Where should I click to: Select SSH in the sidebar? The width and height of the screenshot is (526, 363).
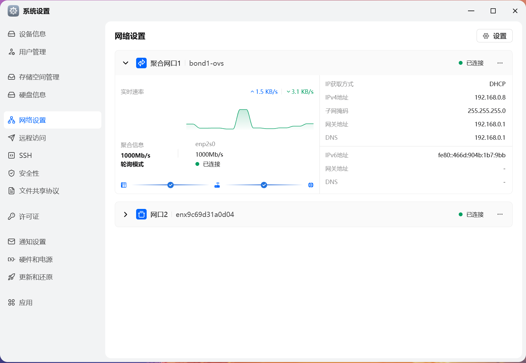pos(26,156)
